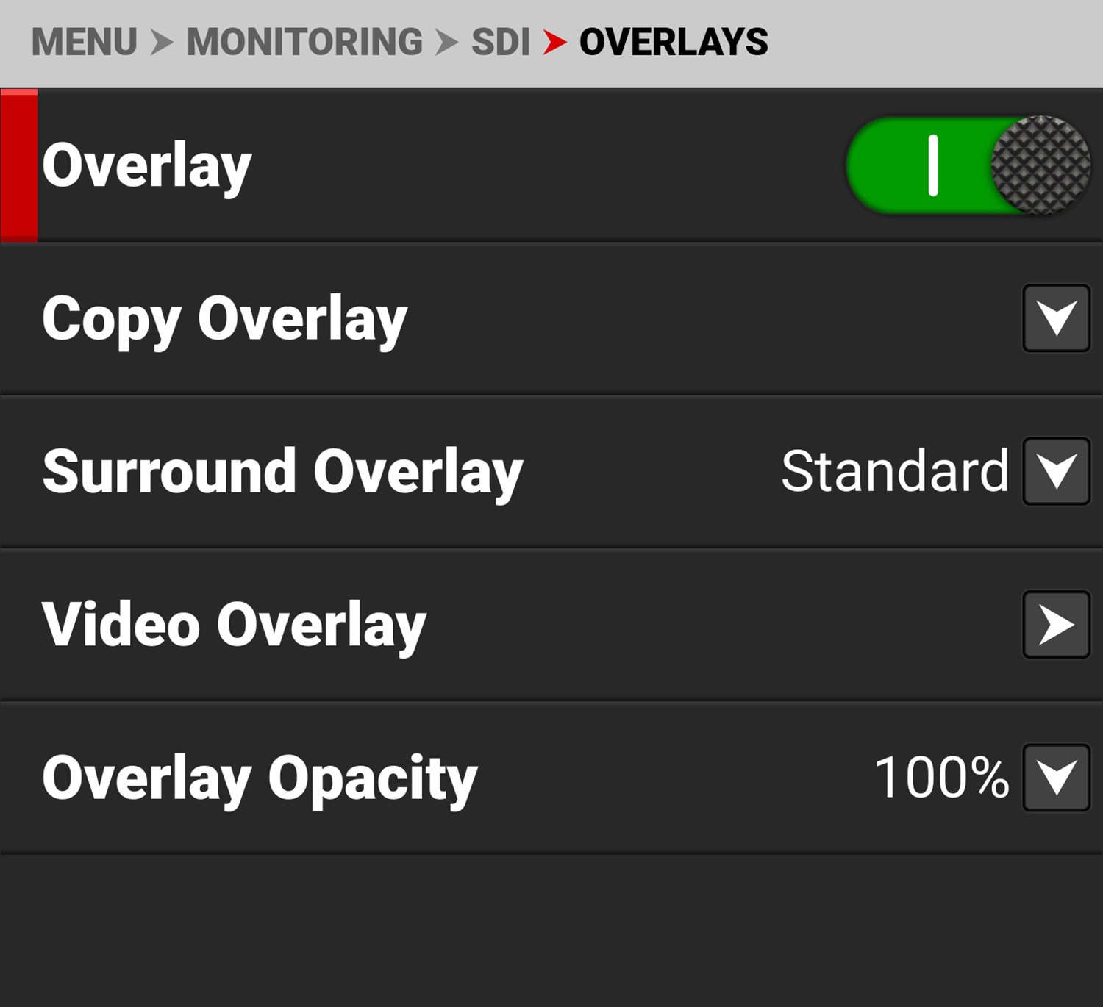
Task: Click the gray arrow after MENU
Action: pyautogui.click(x=162, y=42)
